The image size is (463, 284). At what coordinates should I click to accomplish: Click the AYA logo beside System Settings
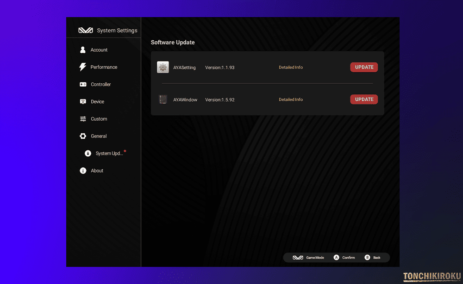pos(86,31)
